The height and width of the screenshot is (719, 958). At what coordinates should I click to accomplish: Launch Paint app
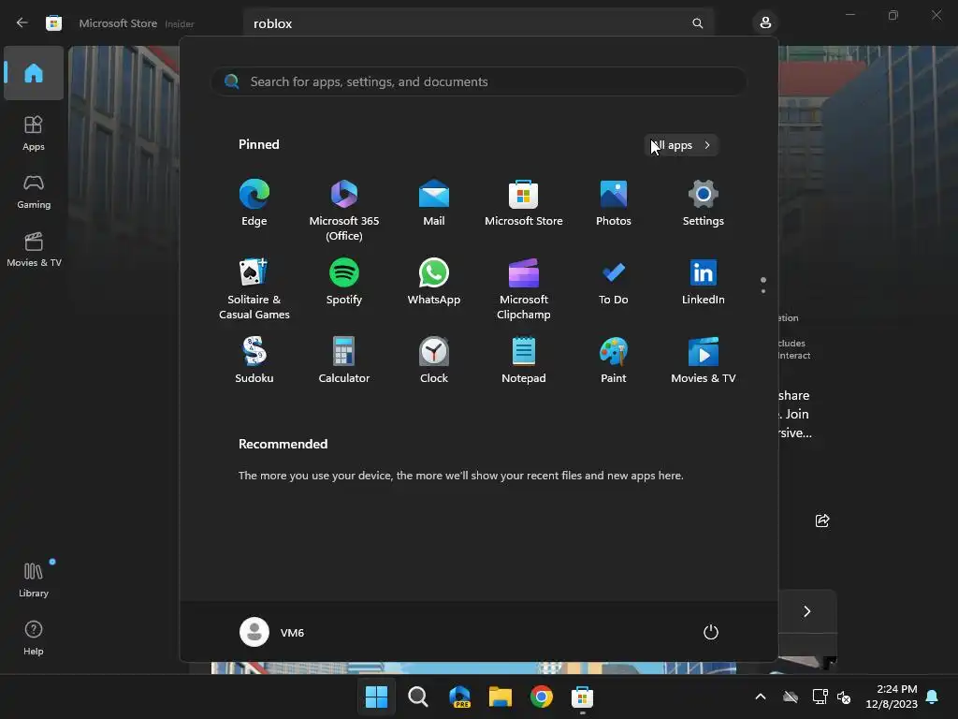614,360
